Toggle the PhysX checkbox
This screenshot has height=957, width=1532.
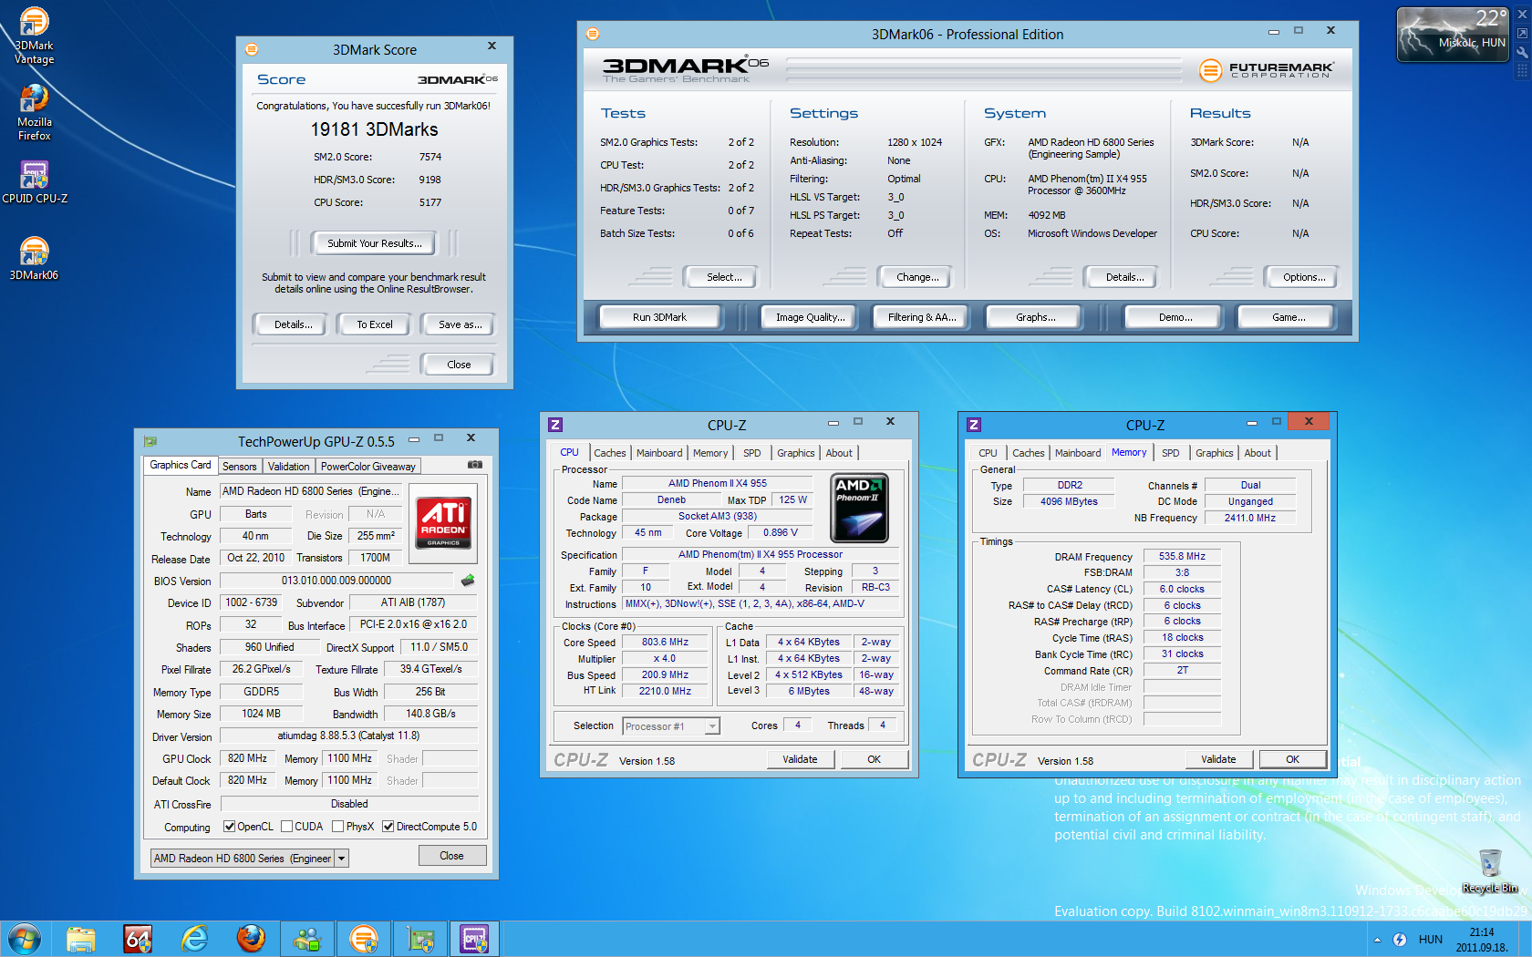(338, 827)
